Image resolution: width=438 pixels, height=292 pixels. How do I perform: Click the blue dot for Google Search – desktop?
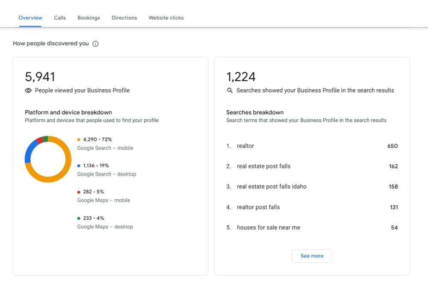(x=79, y=166)
